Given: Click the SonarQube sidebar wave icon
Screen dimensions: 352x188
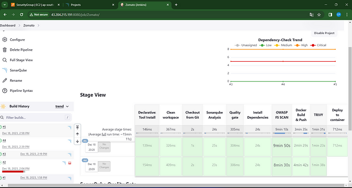Looking at the screenshot, I should pyautogui.click(x=5, y=70).
